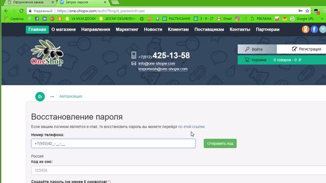Open Новости menu item

pyautogui.click(x=153, y=29)
